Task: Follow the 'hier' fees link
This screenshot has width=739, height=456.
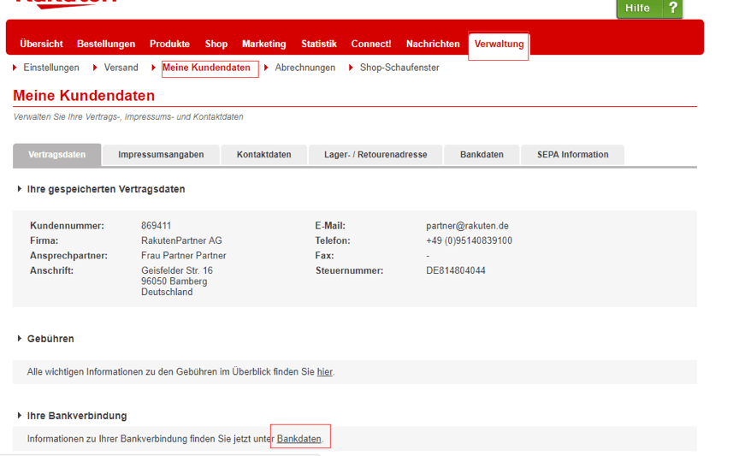Action: (x=325, y=371)
